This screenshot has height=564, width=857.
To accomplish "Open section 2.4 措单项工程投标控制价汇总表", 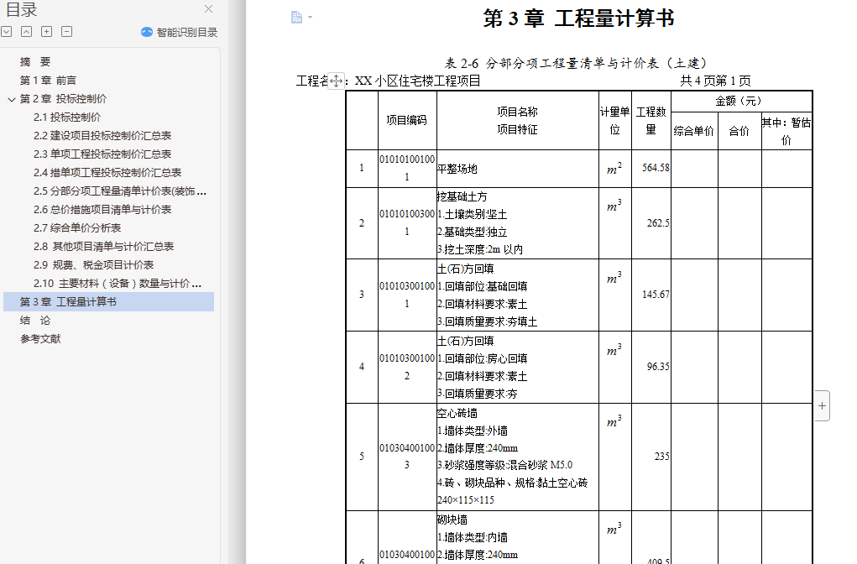I will 107,173.
